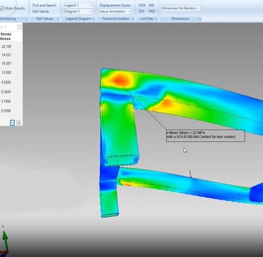Image resolution: width=263 pixels, height=257 pixels.
Task: Open the Legend 1 dropdown
Action: (78, 5)
